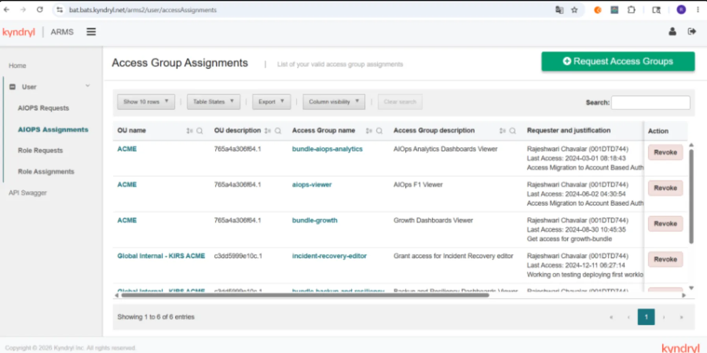Click the browser address bar URL

tap(143, 10)
